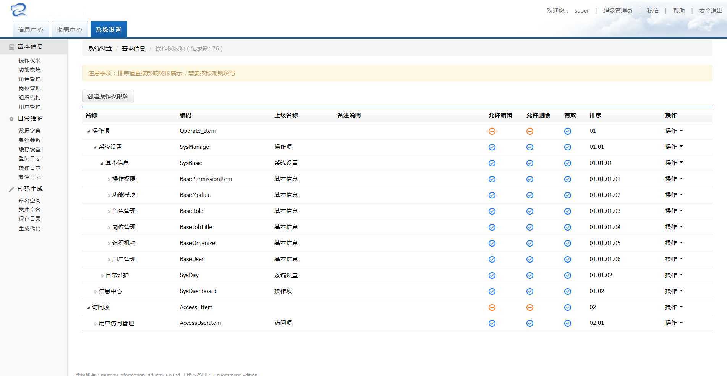This screenshot has width=727, height=376.
Task: Click the 安全退出 link
Action: point(711,11)
